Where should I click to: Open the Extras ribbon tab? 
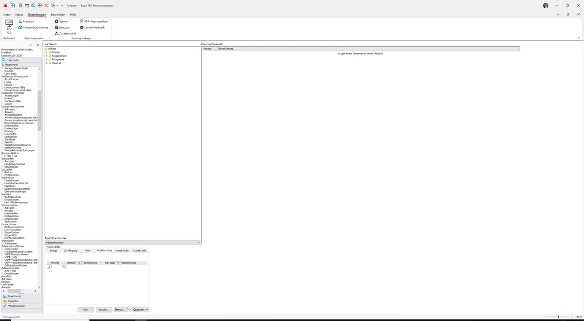[19, 15]
